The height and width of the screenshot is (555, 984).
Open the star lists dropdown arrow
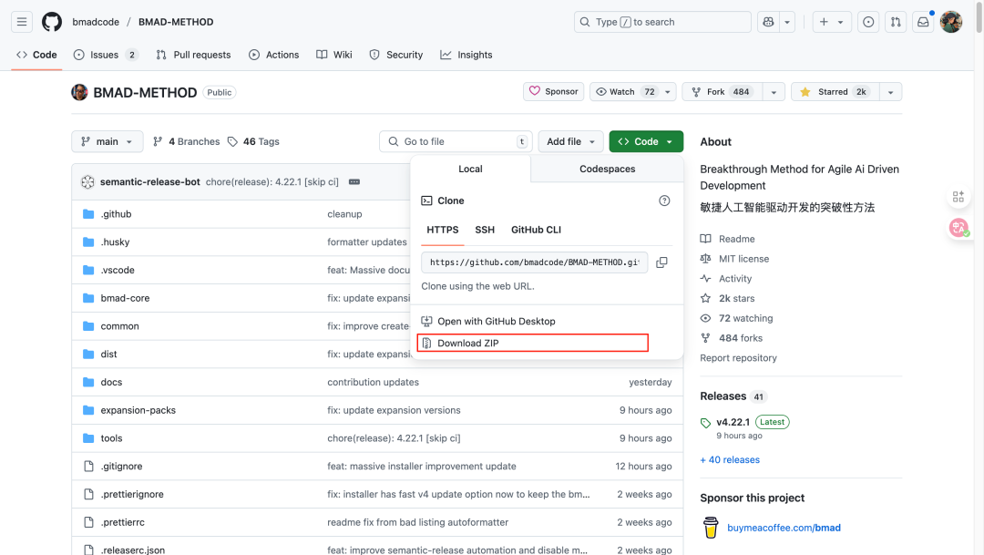tap(890, 92)
